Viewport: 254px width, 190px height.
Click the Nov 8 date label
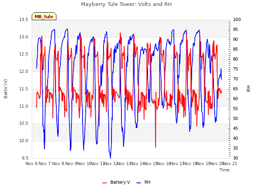[x=58, y=163]
